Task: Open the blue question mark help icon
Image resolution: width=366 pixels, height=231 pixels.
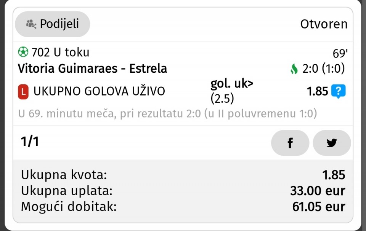Action: pyautogui.click(x=338, y=91)
